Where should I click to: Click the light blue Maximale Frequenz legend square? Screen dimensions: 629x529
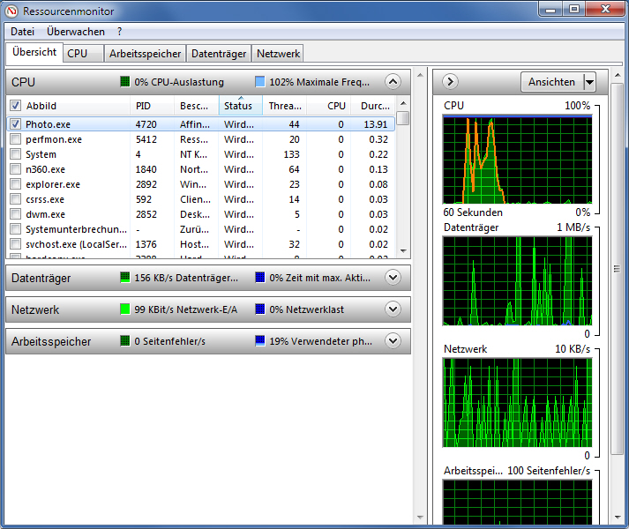260,82
